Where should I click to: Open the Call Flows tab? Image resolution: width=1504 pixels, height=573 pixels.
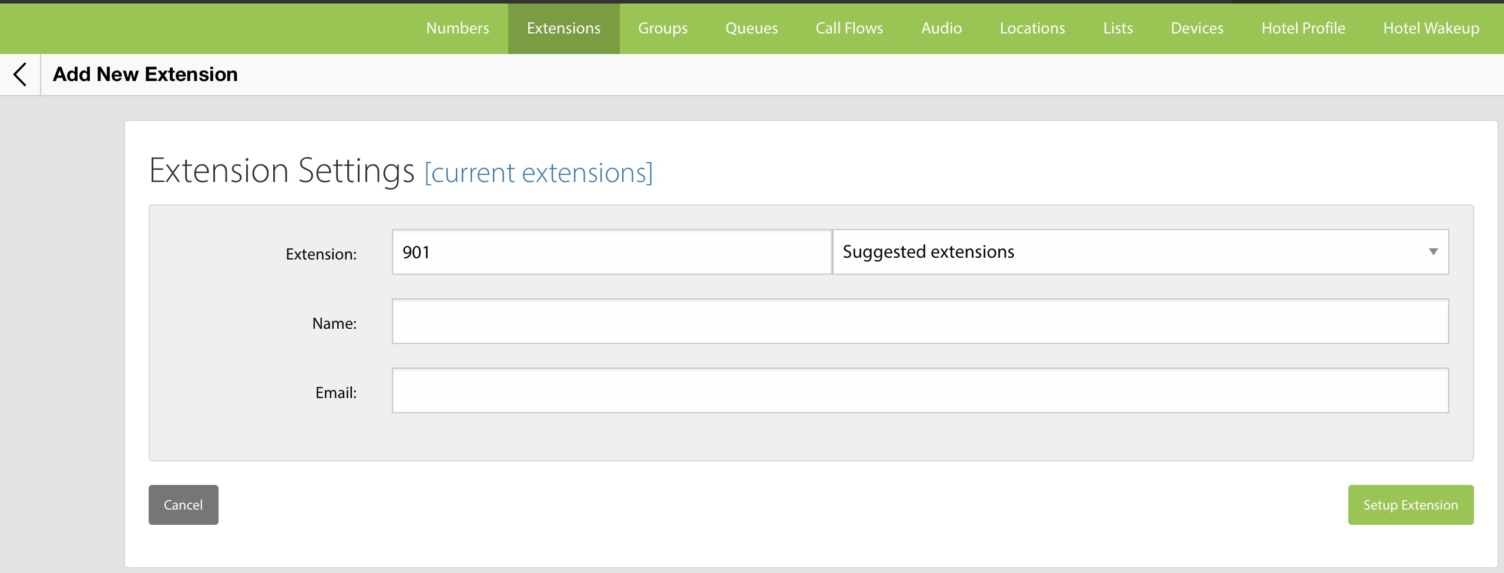pos(849,28)
